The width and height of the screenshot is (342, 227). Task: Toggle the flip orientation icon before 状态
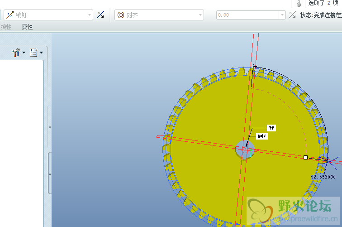click(x=292, y=15)
